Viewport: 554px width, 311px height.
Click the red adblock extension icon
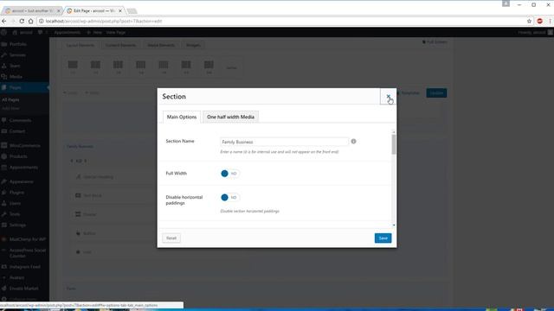(x=539, y=21)
